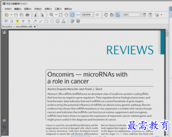The height and width of the screenshot is (137, 172).
Task: Click the word 'Abstract' in the paper
Action: point(52,94)
